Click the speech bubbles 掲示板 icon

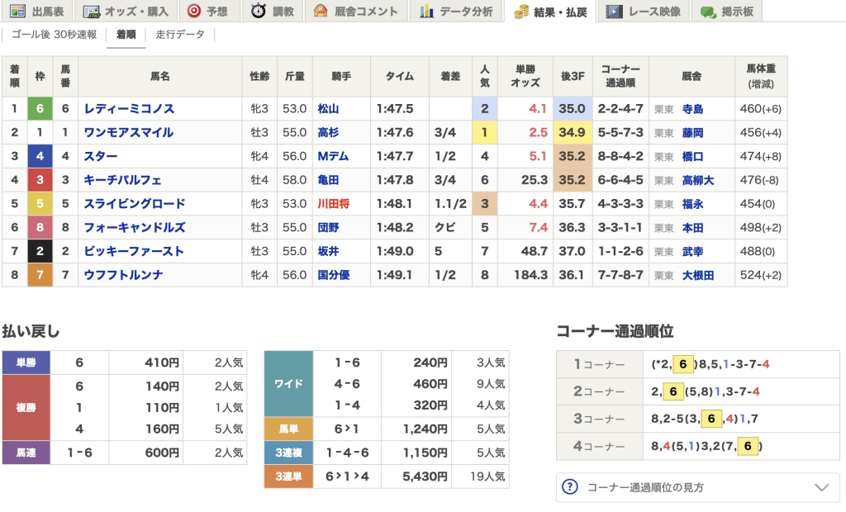tap(708, 12)
